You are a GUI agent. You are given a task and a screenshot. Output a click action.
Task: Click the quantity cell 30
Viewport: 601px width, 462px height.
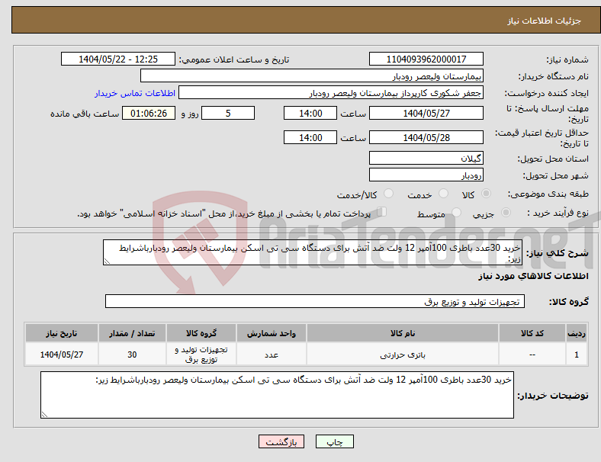point(132,355)
